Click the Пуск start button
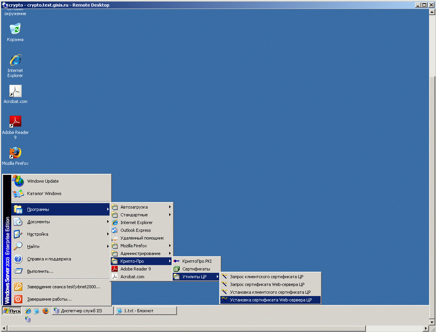 coord(12,311)
